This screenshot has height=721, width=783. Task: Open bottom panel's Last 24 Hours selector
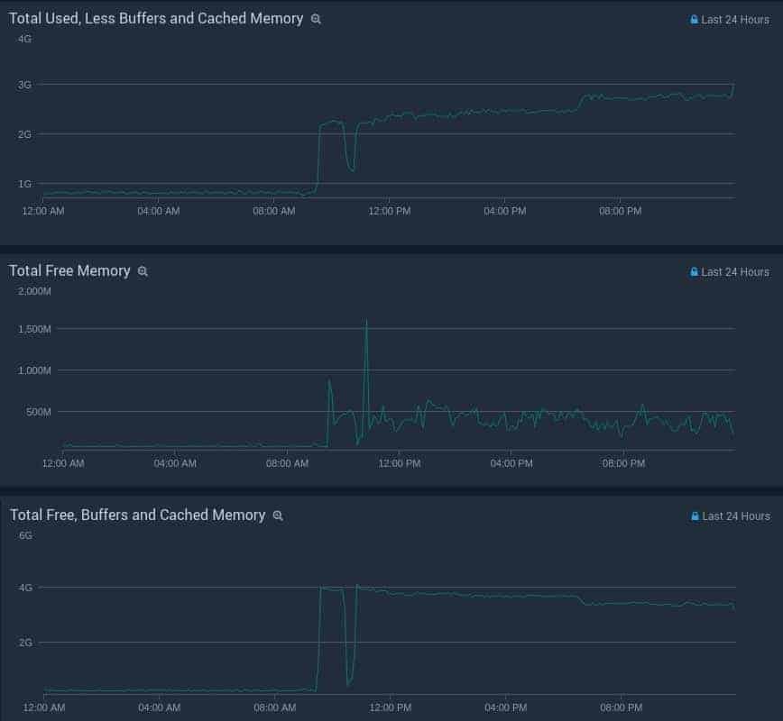[735, 516]
